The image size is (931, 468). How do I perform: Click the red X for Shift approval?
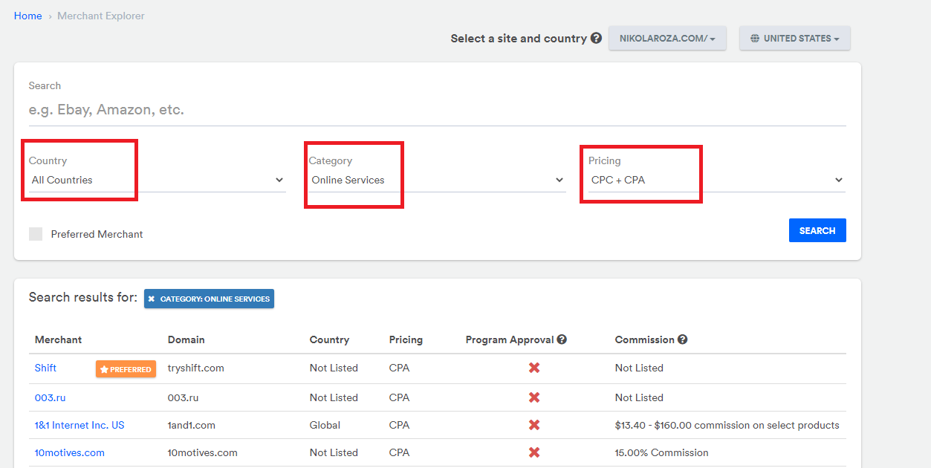[x=533, y=368]
